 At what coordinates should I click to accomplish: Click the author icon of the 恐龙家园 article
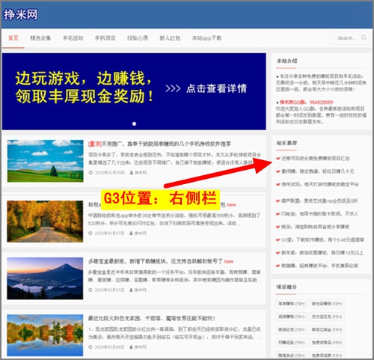132,347
